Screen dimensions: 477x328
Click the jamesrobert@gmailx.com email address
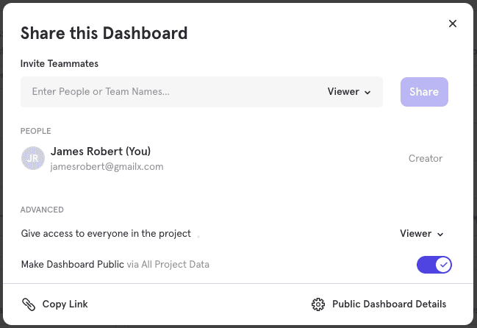107,167
